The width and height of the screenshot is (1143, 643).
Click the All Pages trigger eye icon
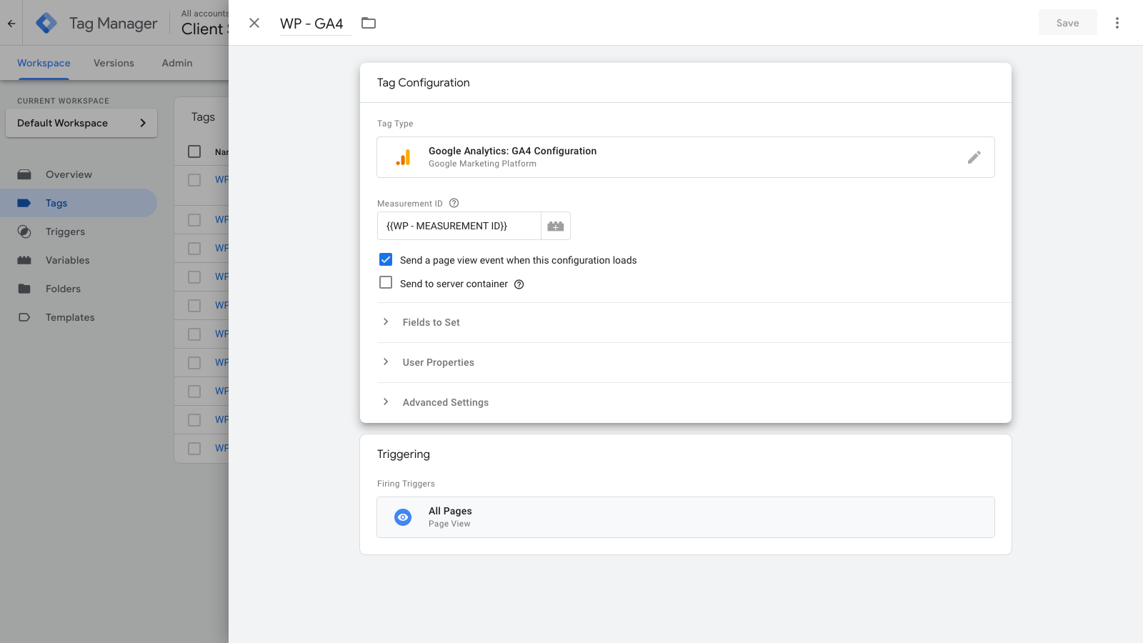click(x=403, y=517)
